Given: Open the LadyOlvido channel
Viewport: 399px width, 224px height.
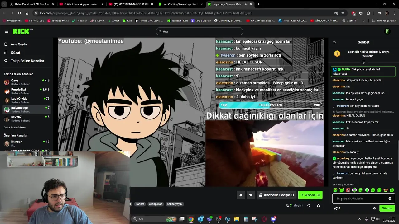Looking at the screenshot, I should [x=26, y=100].
